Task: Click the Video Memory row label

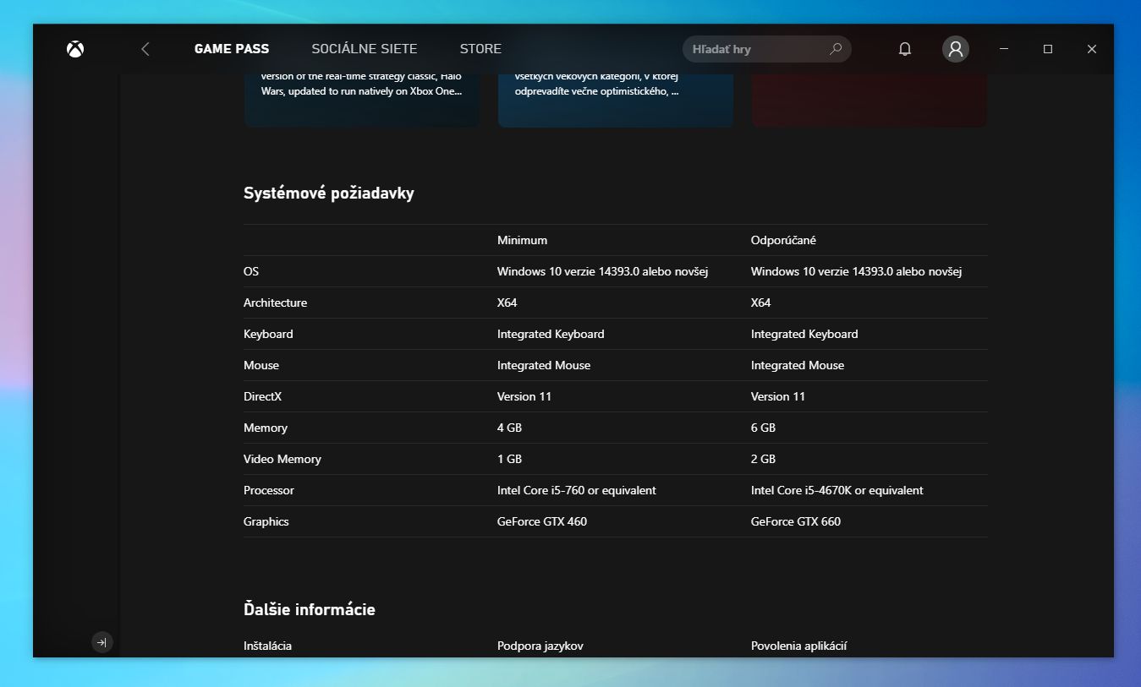Action: tap(283, 459)
